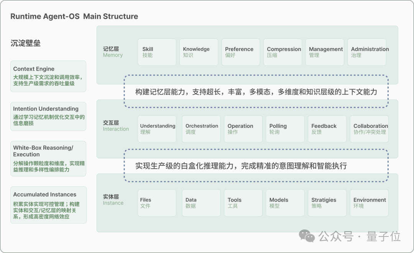Select the Feedback 反馈 card
The height and width of the screenshot is (253, 414).
pos(327,129)
